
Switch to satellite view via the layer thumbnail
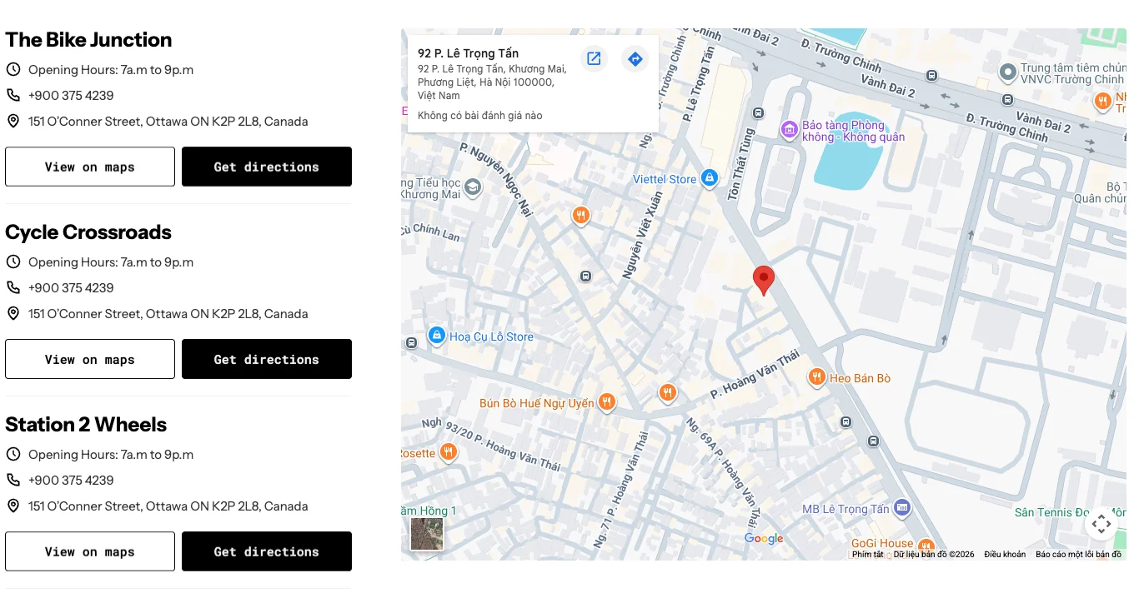point(427,534)
